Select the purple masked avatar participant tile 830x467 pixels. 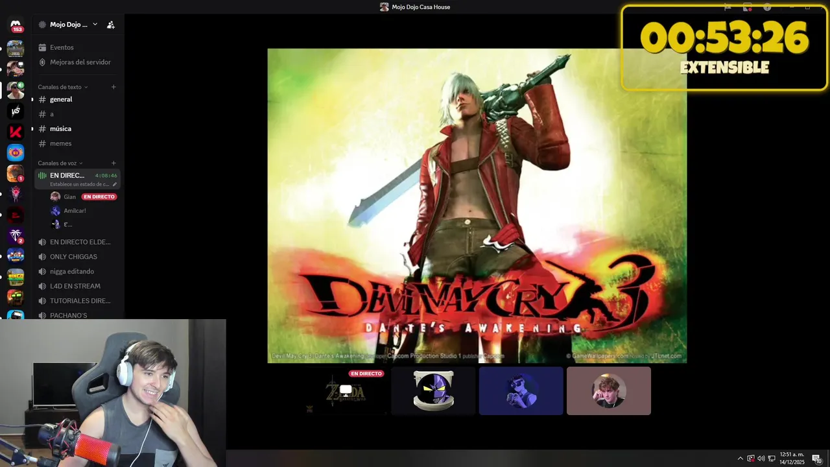433,391
